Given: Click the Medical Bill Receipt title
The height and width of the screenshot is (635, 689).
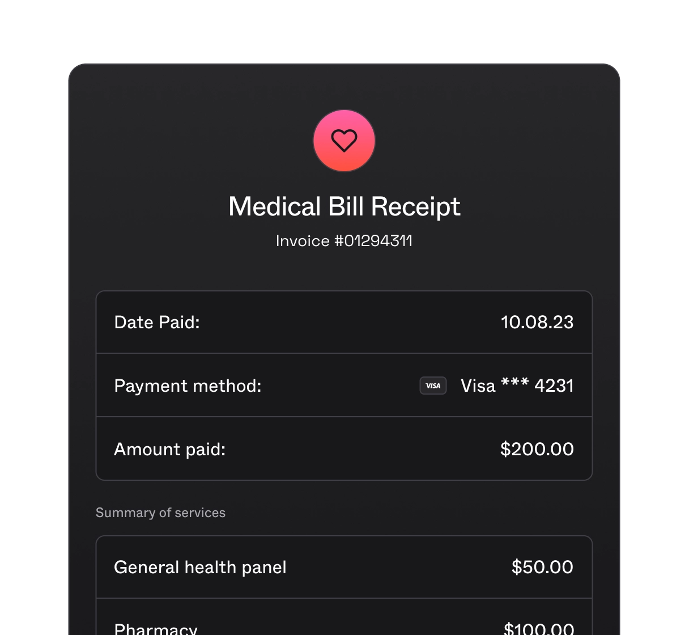Looking at the screenshot, I should (344, 206).
